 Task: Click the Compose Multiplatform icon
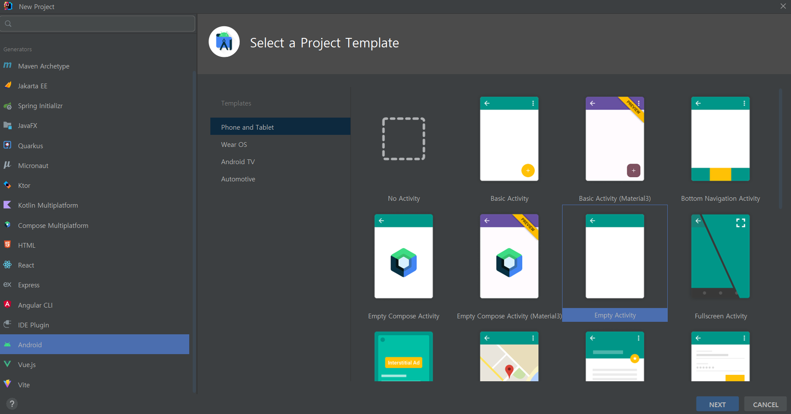click(x=7, y=225)
